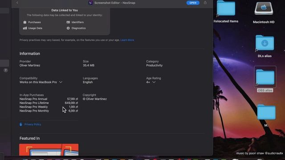Click the NexSnap Pro Monthly row
Viewport: 285px width, 160px height.
pyautogui.click(x=49, y=111)
